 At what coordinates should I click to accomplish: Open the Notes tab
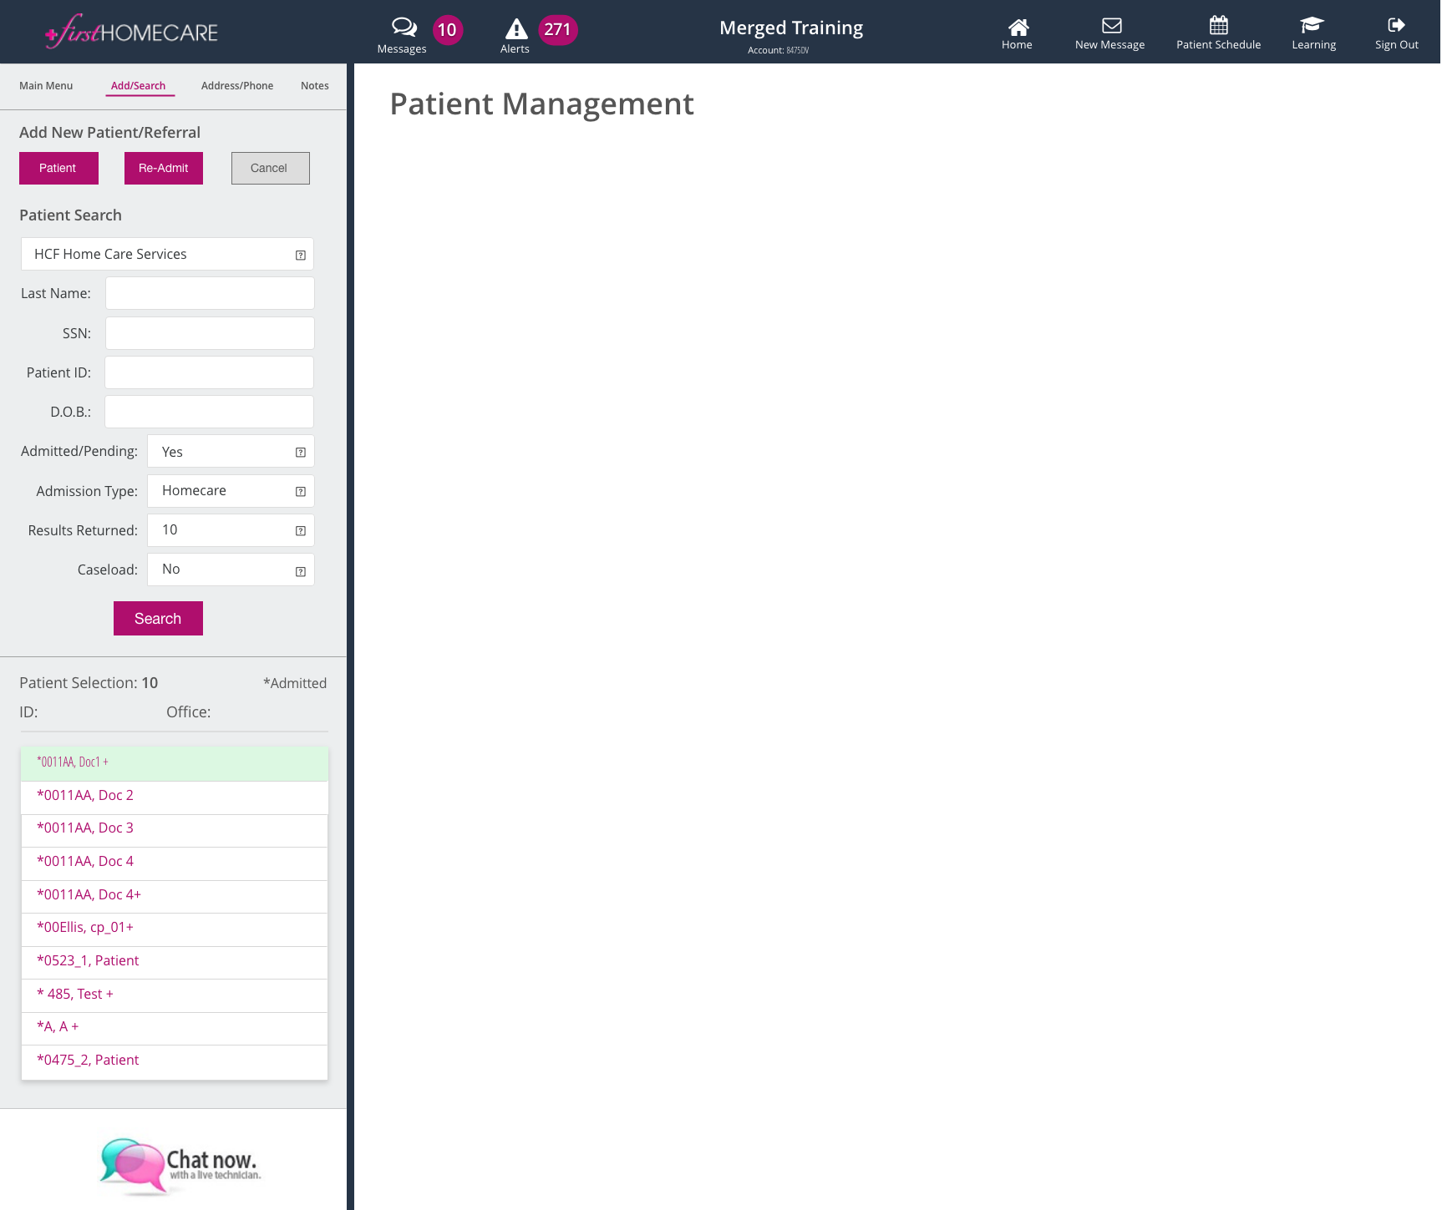[315, 86]
